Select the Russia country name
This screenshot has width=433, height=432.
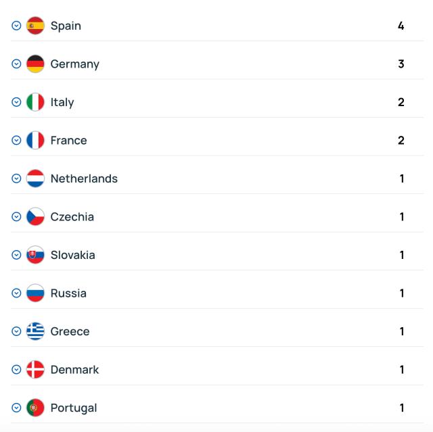click(68, 293)
